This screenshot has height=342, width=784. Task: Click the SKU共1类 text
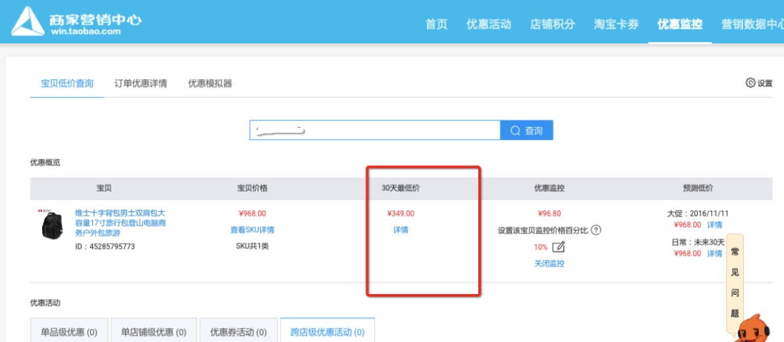(x=252, y=246)
